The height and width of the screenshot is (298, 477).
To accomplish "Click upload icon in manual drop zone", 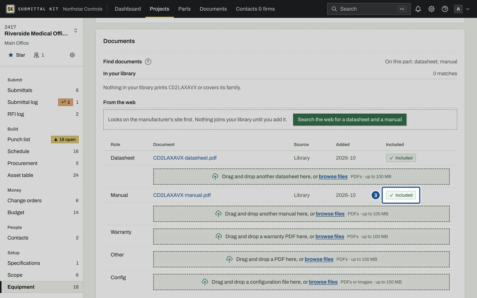I will tap(218, 214).
